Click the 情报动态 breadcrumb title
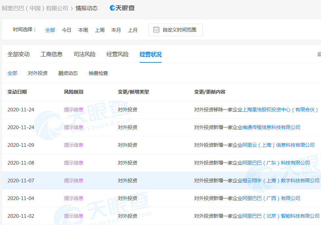The width and height of the screenshot is (321, 225). click(x=87, y=9)
